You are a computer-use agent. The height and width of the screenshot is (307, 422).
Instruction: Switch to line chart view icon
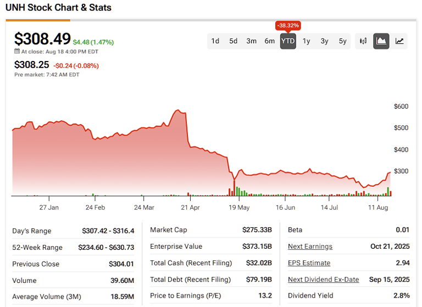399,41
